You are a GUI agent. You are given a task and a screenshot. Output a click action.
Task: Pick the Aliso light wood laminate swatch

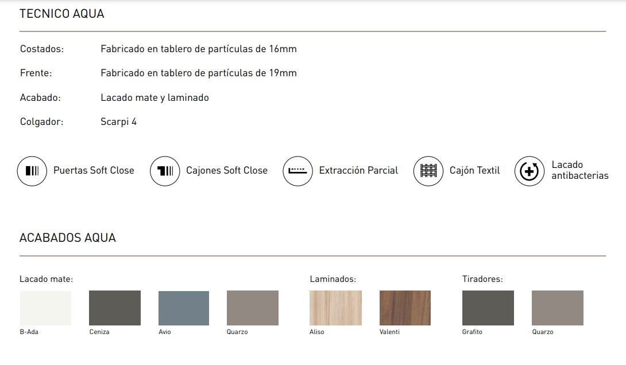click(x=336, y=308)
